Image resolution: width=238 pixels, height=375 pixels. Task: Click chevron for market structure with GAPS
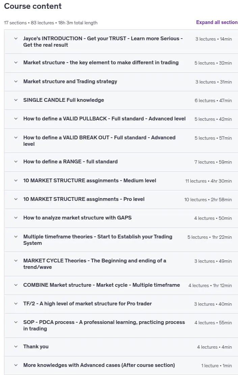[x=16, y=218]
